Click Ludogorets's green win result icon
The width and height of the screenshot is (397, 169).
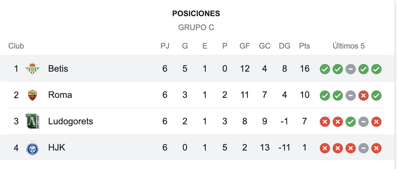351,122
